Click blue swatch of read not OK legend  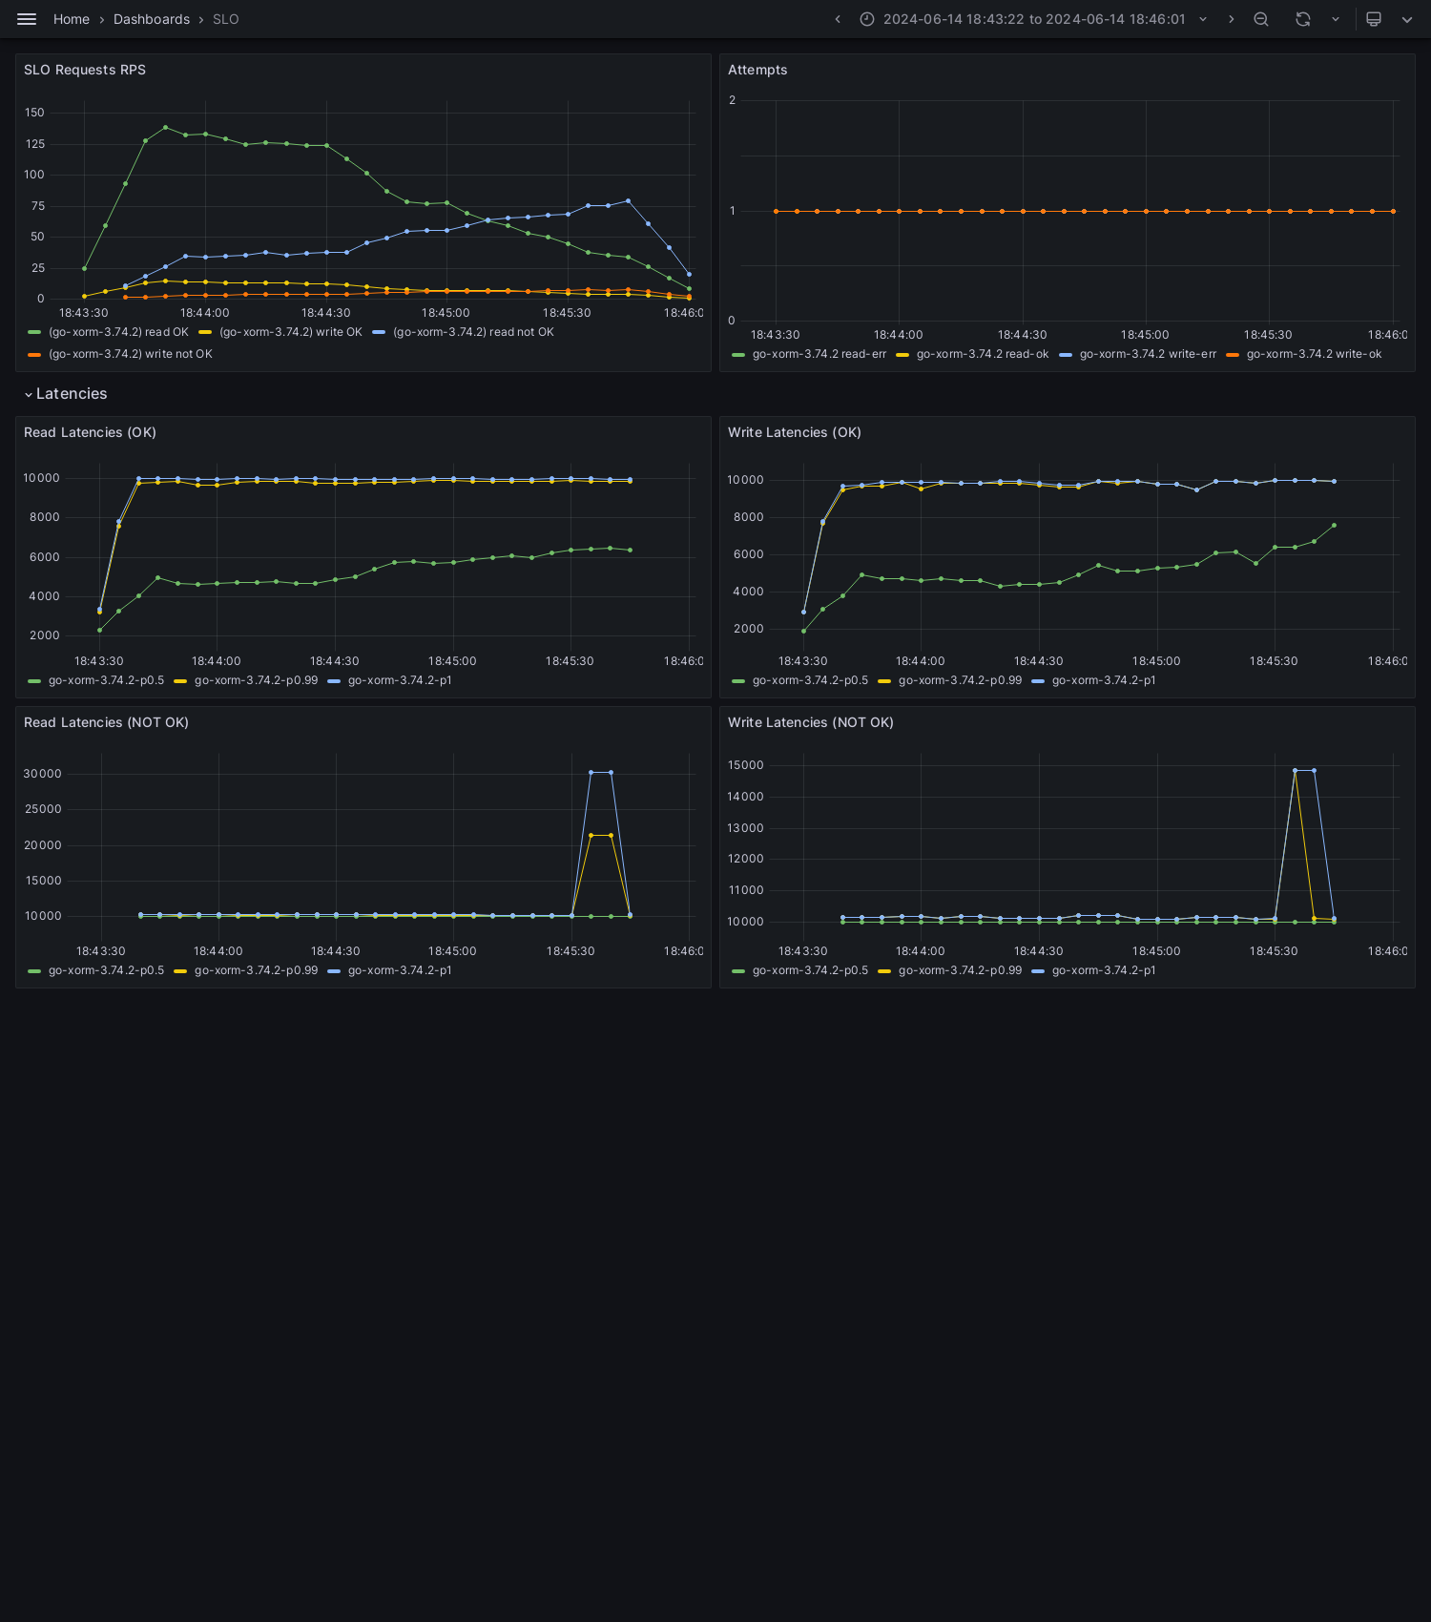coord(379,332)
